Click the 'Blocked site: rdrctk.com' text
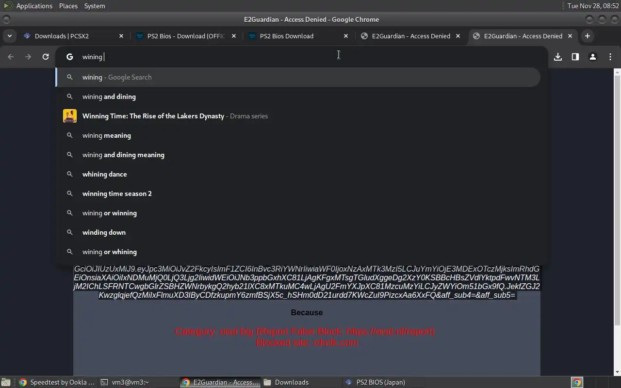Viewport: 621px width, 388px height. [x=307, y=342]
